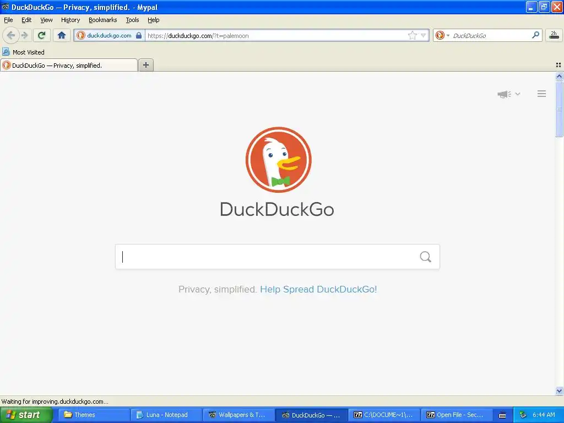Click DuckDuckGo taskbar button

(312, 415)
